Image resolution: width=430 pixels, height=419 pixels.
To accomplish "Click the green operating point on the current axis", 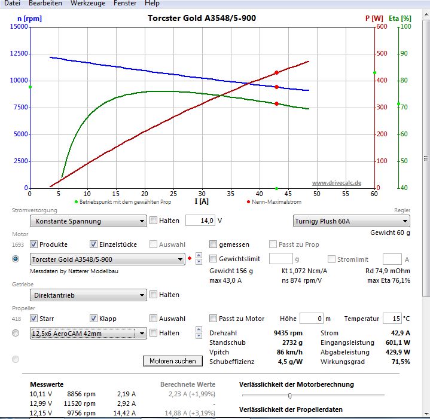I will tap(276, 188).
